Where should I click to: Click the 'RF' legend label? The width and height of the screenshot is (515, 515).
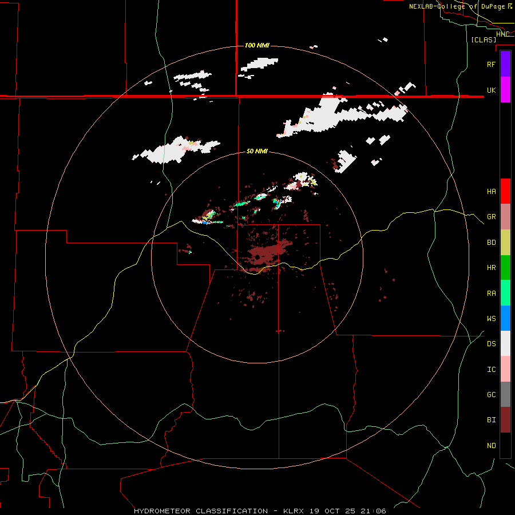pyautogui.click(x=491, y=64)
